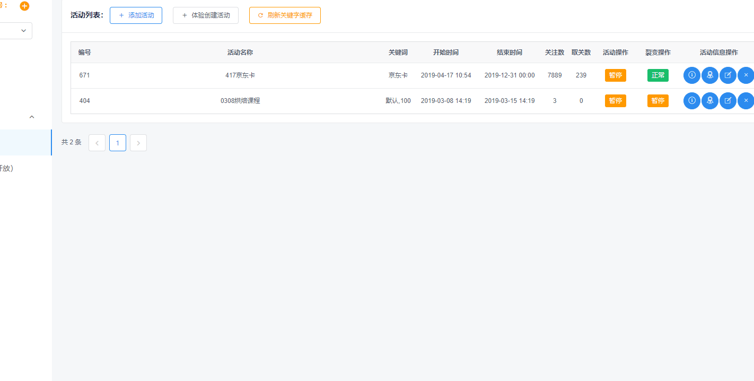Go to next page of results
The width and height of the screenshot is (754, 381).
point(138,143)
